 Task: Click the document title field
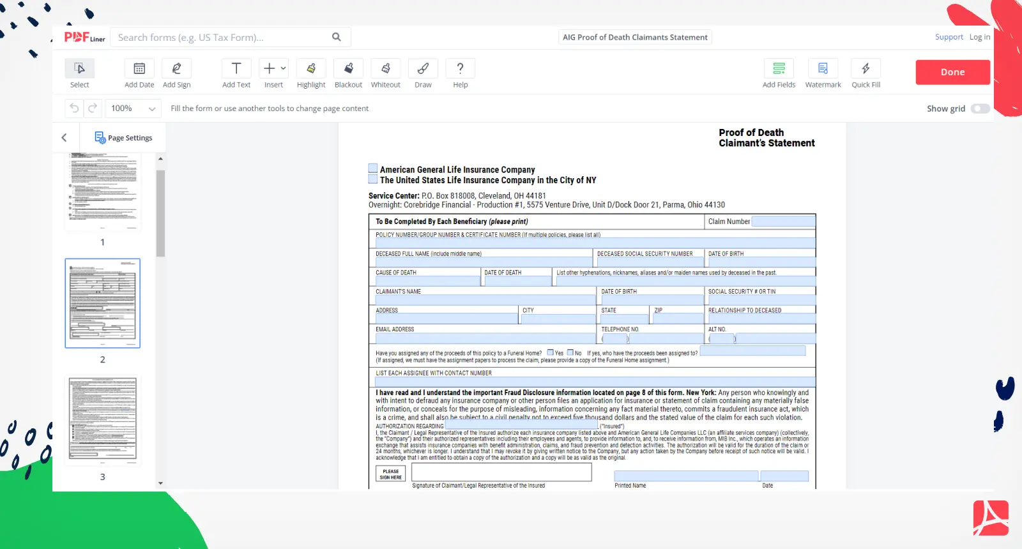[x=635, y=37]
